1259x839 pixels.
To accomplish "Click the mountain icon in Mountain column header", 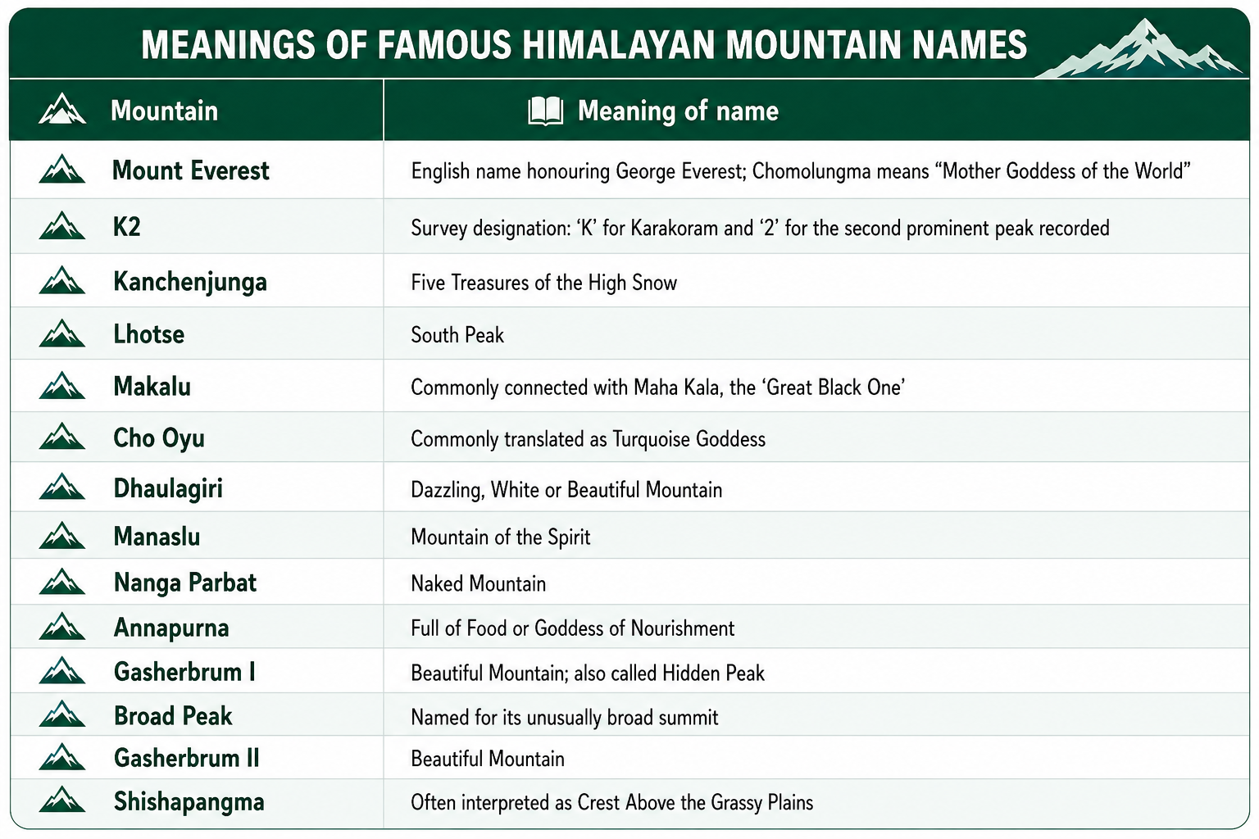I will click(62, 109).
